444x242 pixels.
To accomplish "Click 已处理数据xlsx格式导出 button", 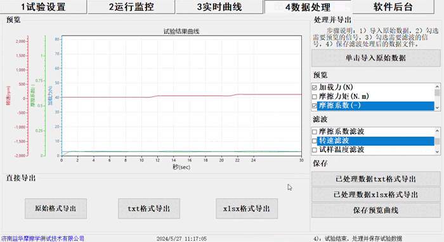I will click(x=375, y=194).
